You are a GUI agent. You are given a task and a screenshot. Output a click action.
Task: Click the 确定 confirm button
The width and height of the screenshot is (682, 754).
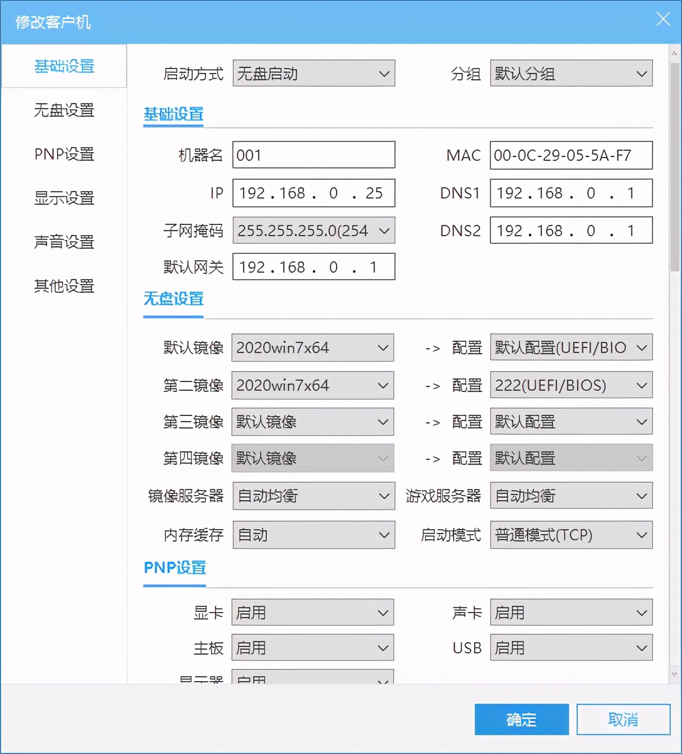tap(521, 719)
